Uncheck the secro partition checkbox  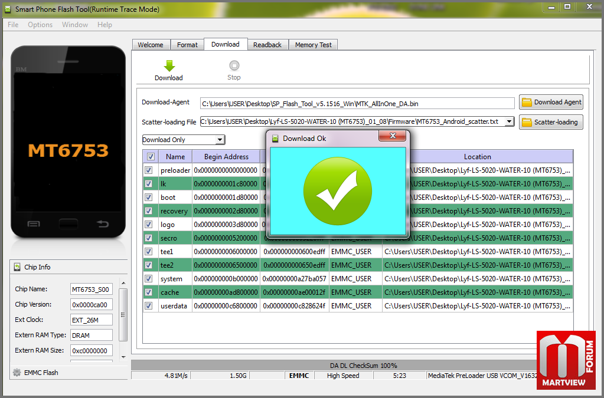point(148,238)
